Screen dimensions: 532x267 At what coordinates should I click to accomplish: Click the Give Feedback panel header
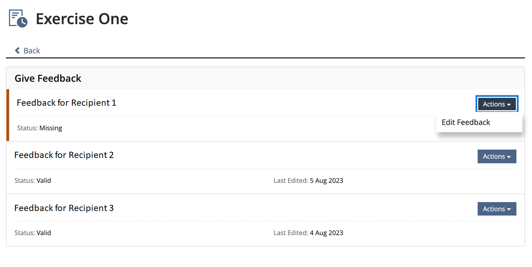click(x=48, y=78)
